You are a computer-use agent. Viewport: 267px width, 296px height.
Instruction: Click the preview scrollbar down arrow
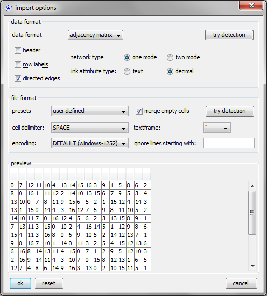252,266
